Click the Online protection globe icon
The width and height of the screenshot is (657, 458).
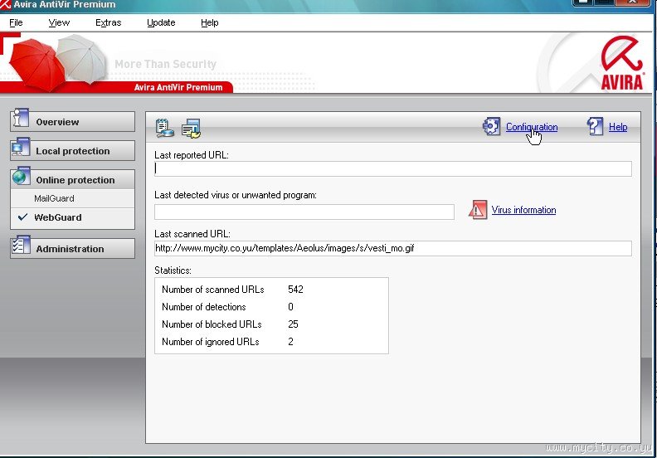click(21, 177)
